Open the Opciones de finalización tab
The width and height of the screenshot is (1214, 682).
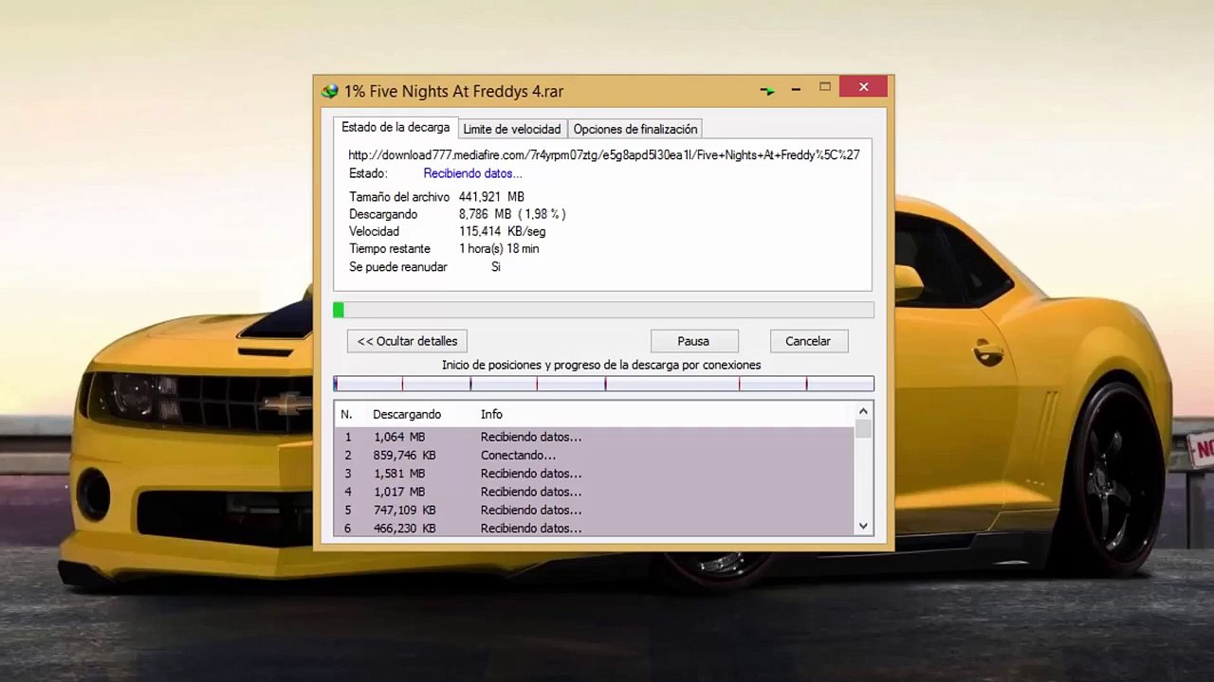click(635, 129)
